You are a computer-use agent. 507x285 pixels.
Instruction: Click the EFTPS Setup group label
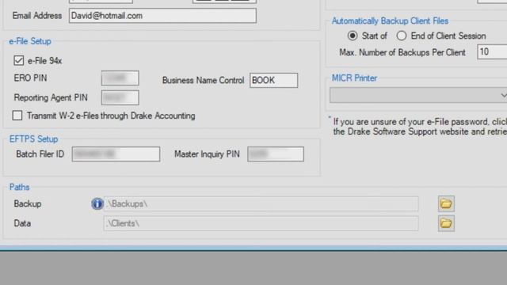(33, 139)
